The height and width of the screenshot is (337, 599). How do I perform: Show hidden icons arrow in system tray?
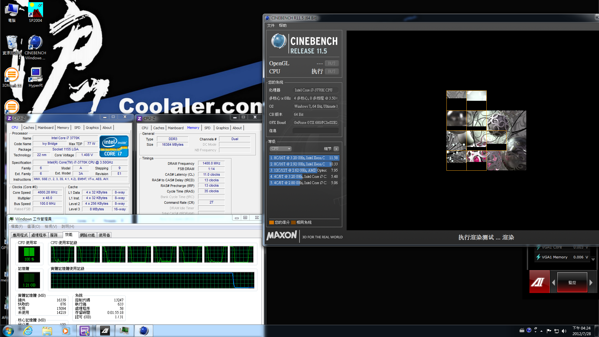[x=541, y=331]
